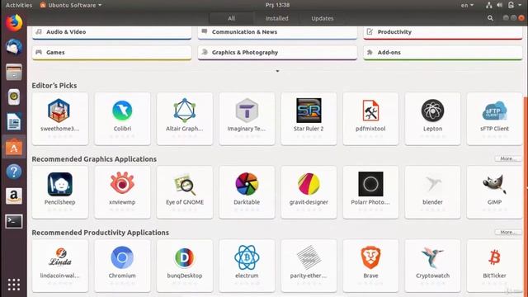This screenshot has width=528, height=297.
Task: Switch to the Installed tab
Action: click(x=277, y=18)
